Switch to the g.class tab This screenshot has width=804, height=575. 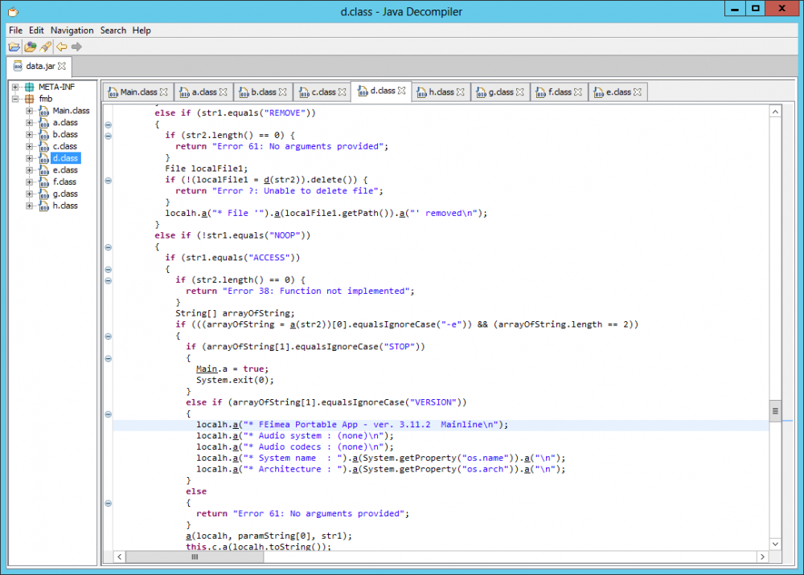click(501, 92)
